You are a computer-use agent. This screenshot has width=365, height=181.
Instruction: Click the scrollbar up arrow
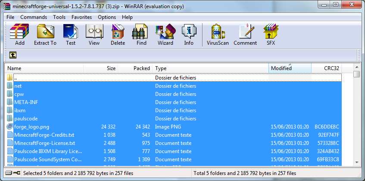click(356, 67)
